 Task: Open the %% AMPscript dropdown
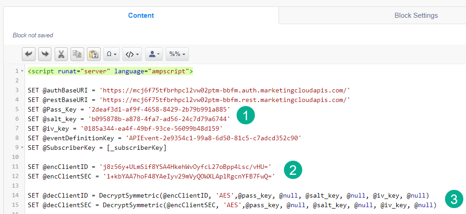click(x=177, y=54)
